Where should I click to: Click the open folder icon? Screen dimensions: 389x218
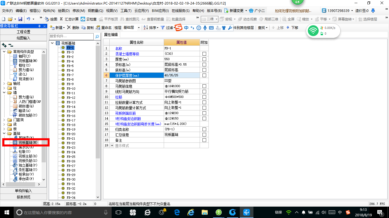click(10, 19)
